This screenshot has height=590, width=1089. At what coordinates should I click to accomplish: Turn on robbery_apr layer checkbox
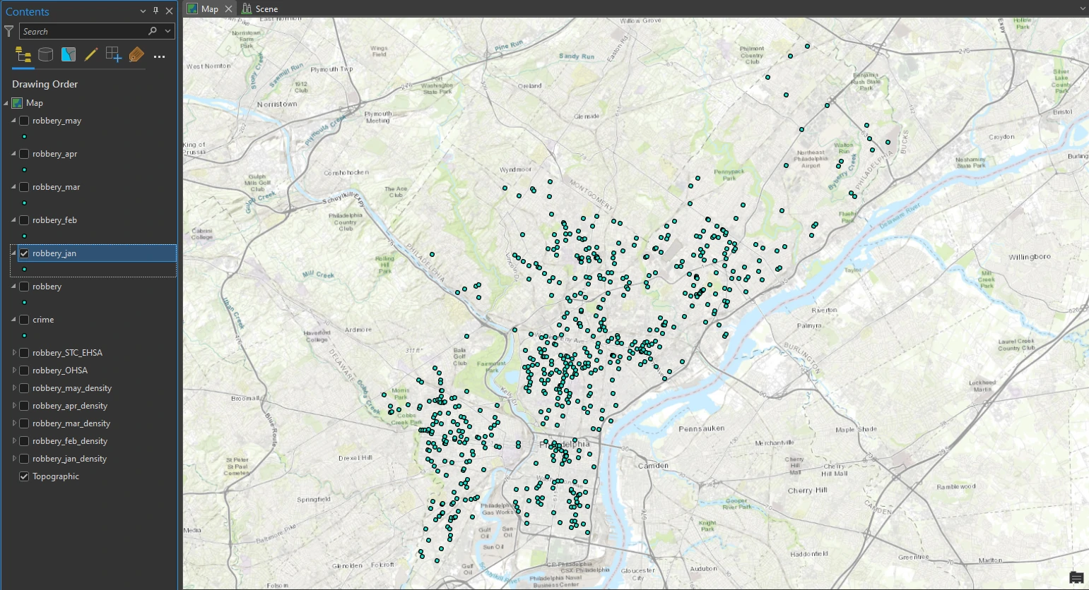click(24, 154)
